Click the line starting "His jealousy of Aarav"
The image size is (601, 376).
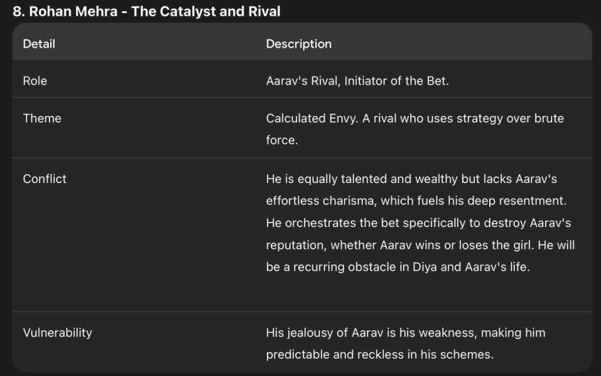pyautogui.click(x=405, y=333)
